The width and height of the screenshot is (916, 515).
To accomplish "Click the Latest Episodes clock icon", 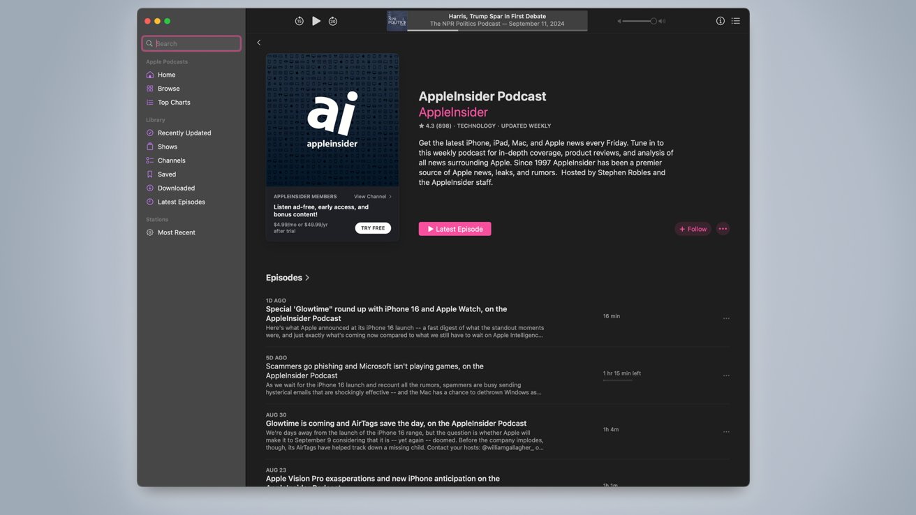I will pos(149,202).
